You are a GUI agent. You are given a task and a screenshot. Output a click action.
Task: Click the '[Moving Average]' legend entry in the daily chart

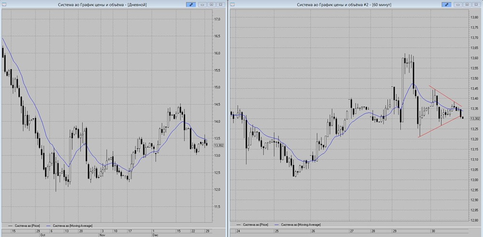70,225
